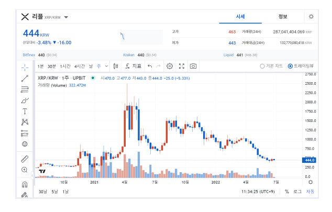Click the XRP Ripple logo
The image size is (332, 212).
25,17
